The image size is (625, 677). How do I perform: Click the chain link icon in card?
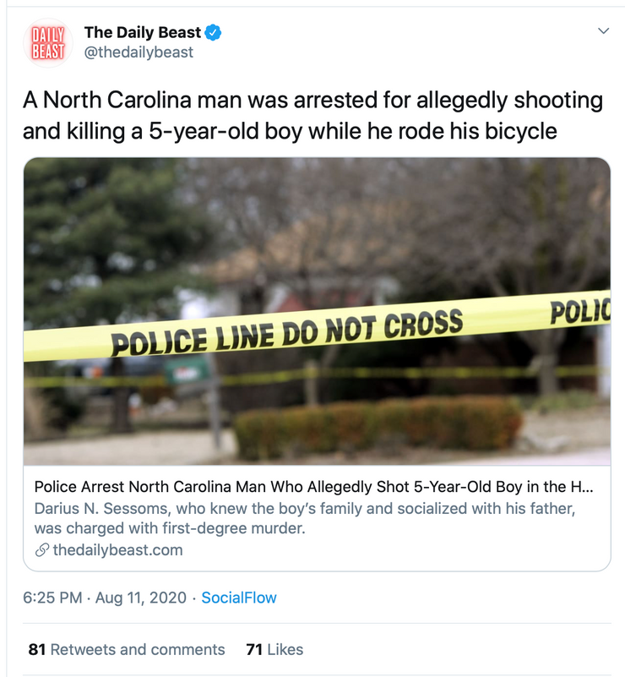[41, 550]
